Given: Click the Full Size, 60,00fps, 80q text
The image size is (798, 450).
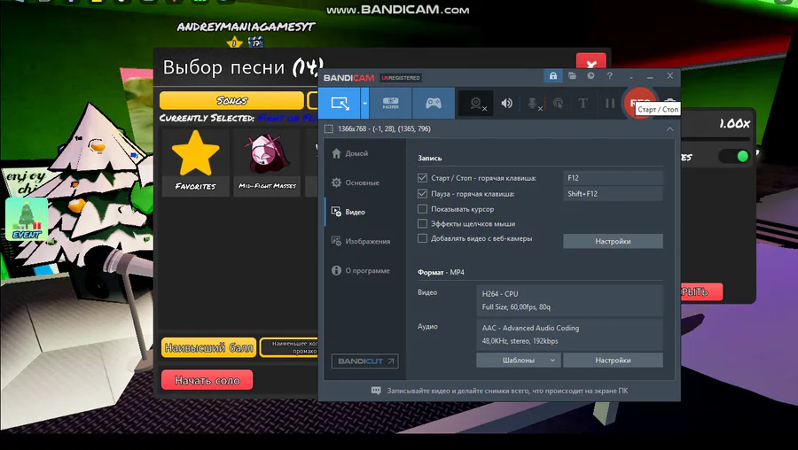Looking at the screenshot, I should coord(516,307).
